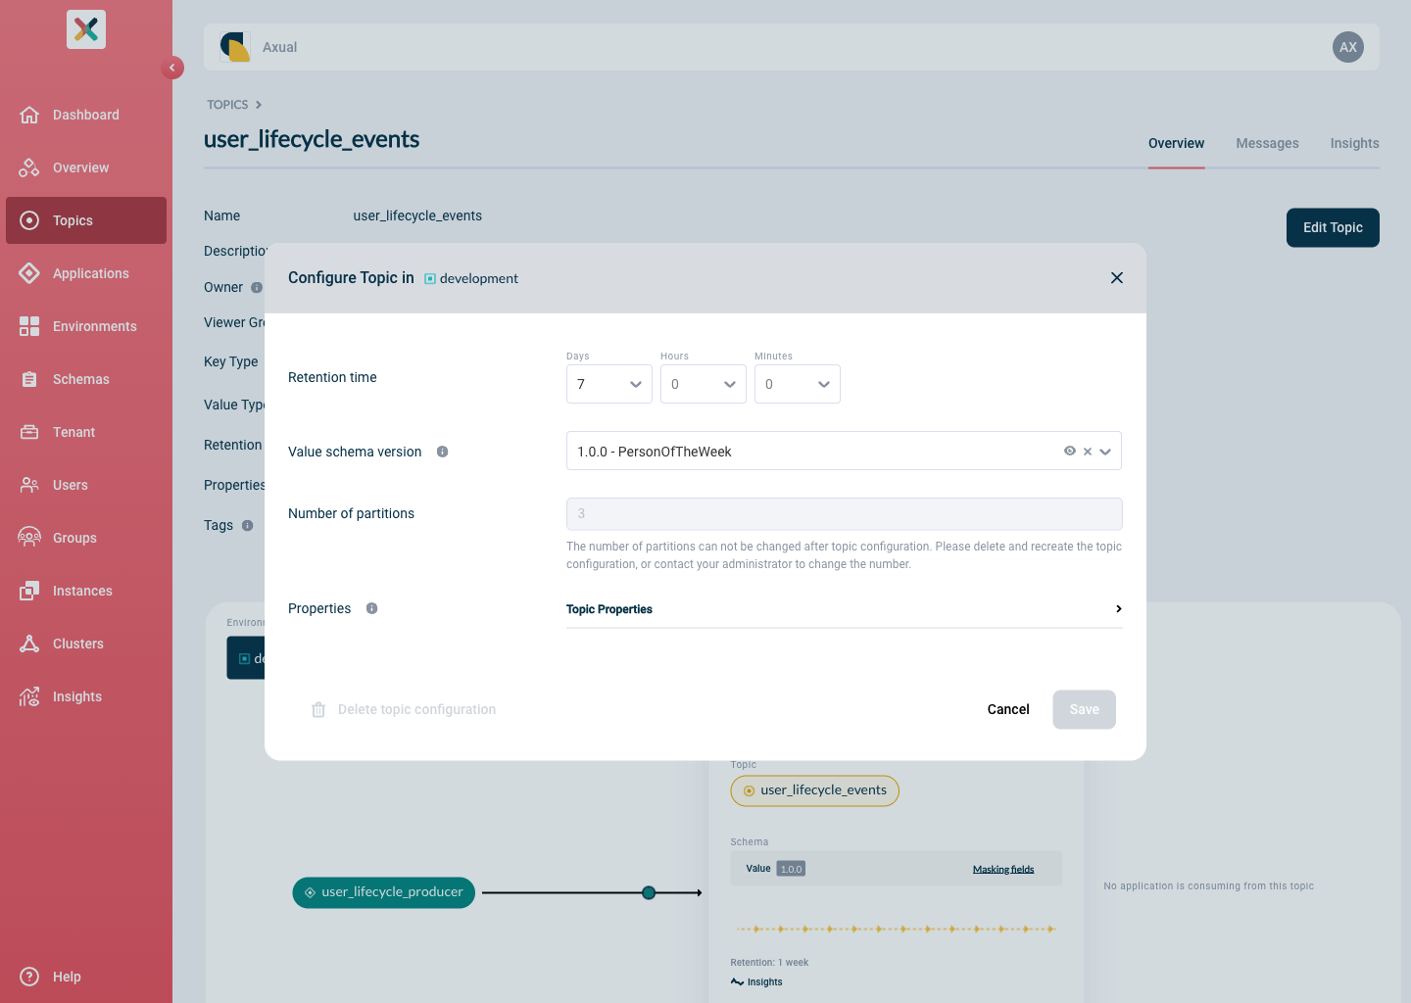
Task: Go to Users in sidebar
Action: point(86,485)
